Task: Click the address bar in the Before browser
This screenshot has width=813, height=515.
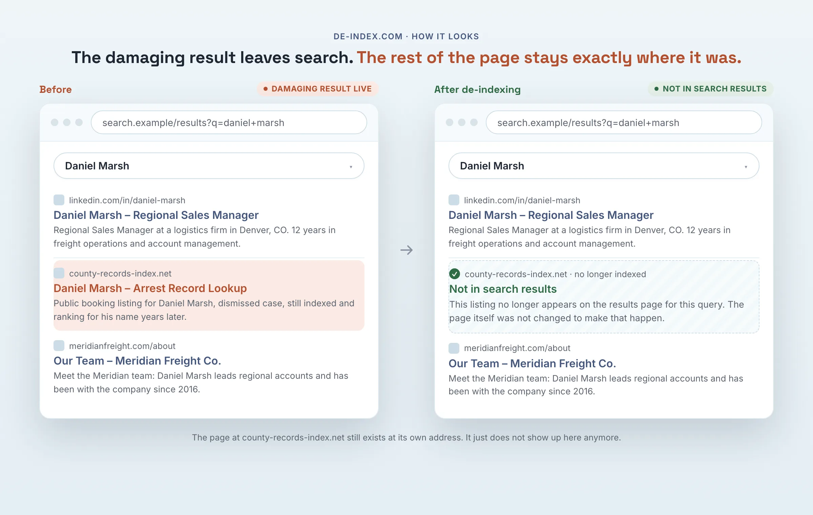Action: 229,122
